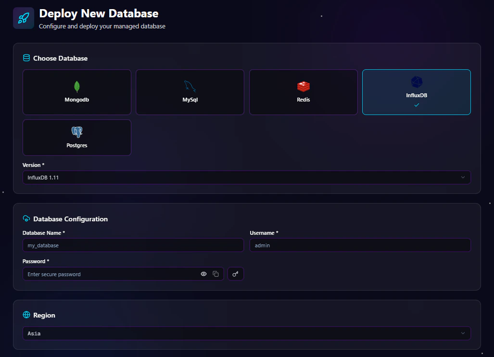Click the red Redis cube icon
Screen dimensions: 494x357
tap(304, 86)
